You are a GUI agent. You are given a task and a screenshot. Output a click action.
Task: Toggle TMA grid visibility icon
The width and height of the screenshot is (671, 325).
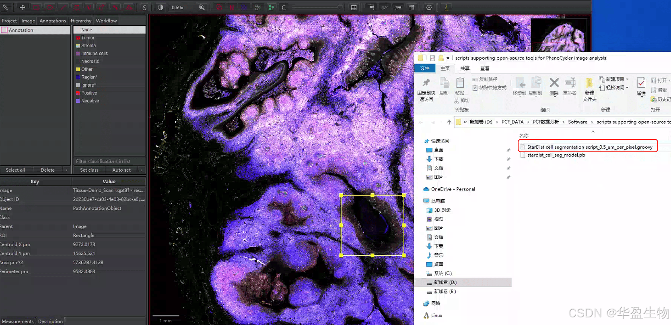tap(245, 7)
